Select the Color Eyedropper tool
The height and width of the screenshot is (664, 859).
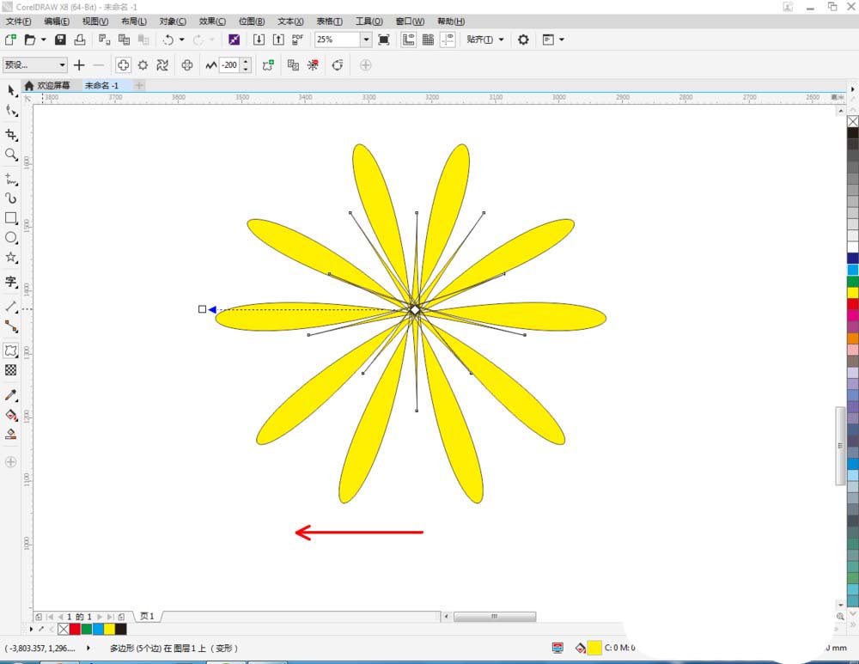click(x=11, y=394)
